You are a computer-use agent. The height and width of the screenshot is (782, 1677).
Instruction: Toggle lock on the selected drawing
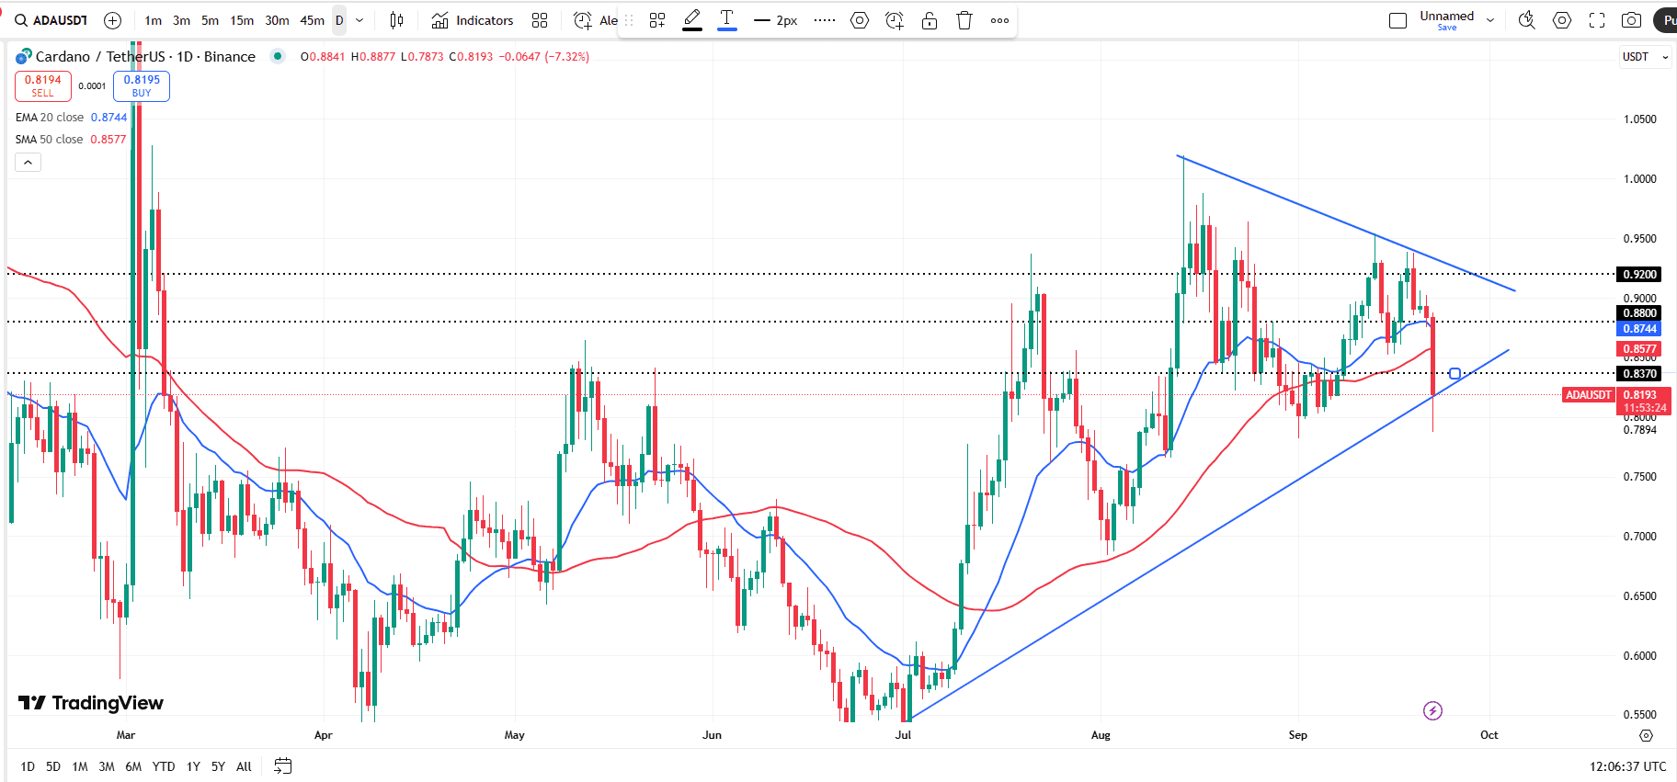coord(930,20)
